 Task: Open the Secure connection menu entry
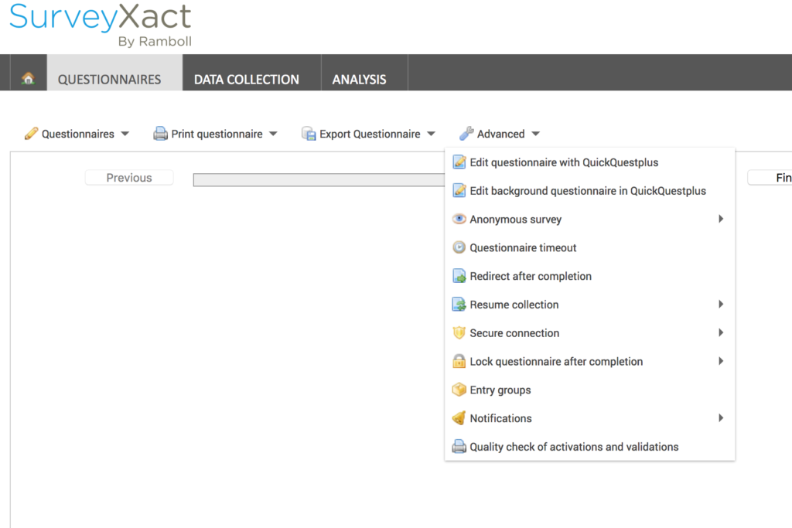tap(589, 333)
